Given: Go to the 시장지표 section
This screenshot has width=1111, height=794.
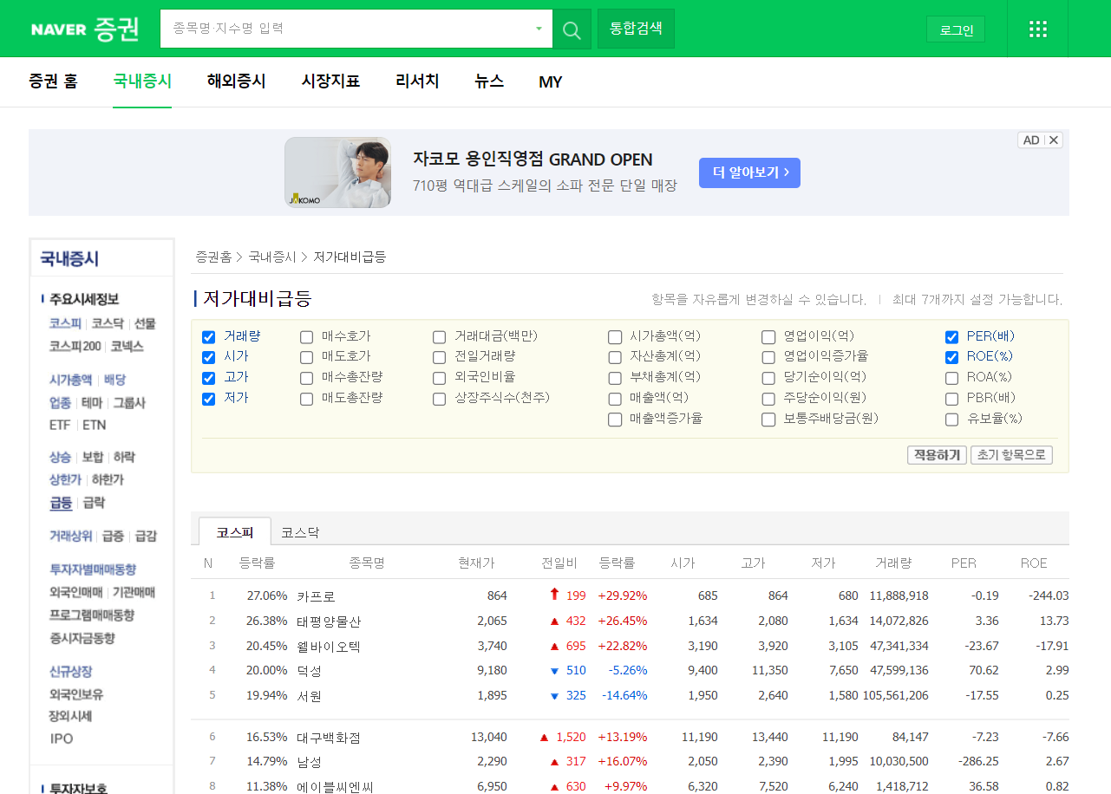Looking at the screenshot, I should [x=330, y=81].
